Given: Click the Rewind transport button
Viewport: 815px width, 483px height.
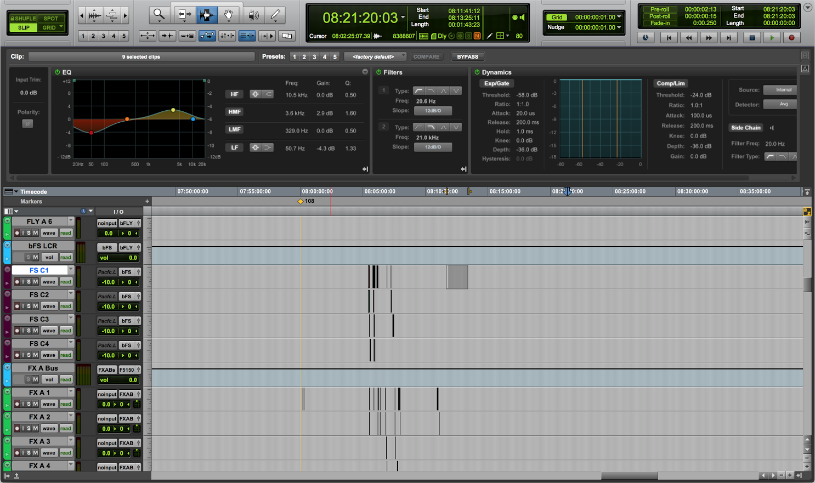Looking at the screenshot, I should click(x=689, y=38).
